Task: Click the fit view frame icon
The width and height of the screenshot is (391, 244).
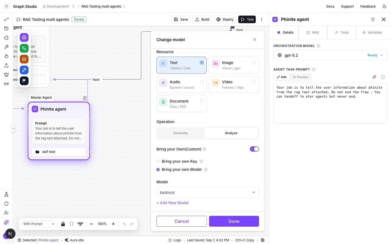Action: point(72,224)
